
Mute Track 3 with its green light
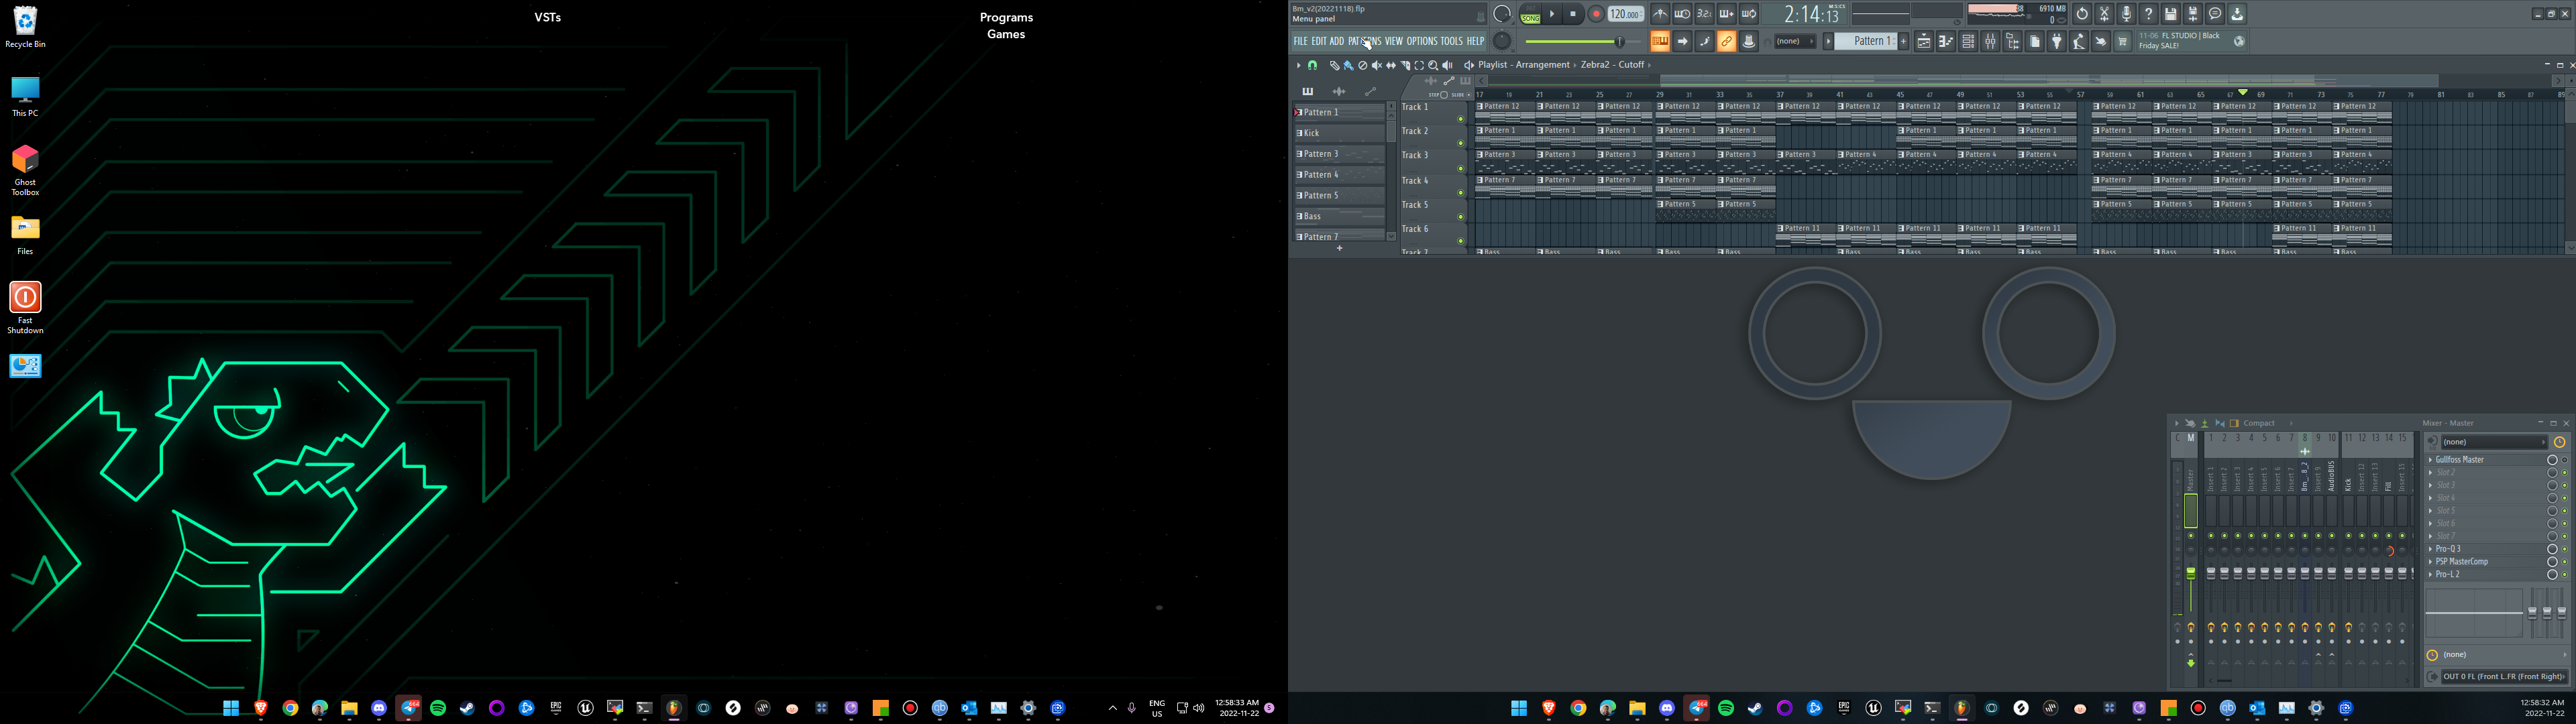point(1460,168)
